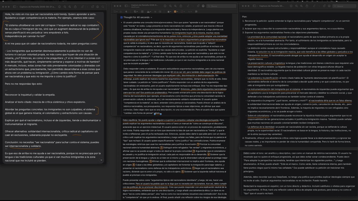Show file info in the right Preview window

(x=291, y=6)
